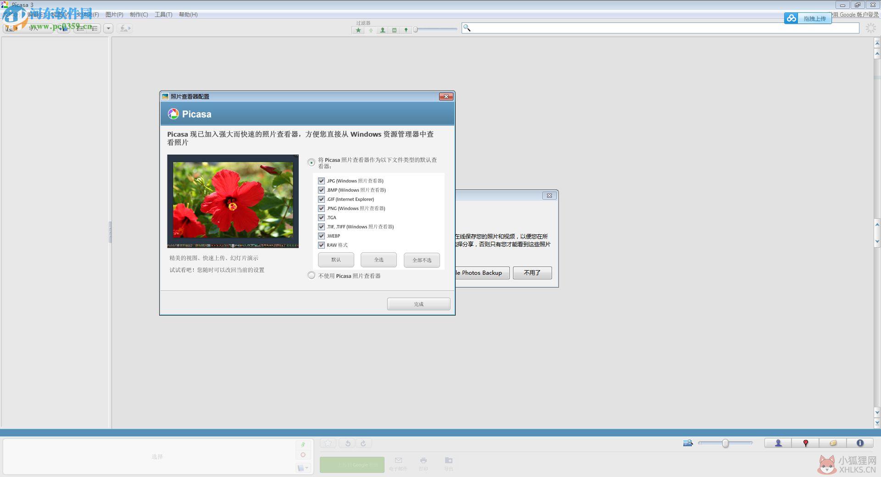Click the 默认 button
The width and height of the screenshot is (881, 477).
336,260
